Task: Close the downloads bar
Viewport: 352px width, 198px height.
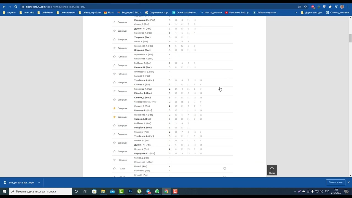Action: point(348,182)
